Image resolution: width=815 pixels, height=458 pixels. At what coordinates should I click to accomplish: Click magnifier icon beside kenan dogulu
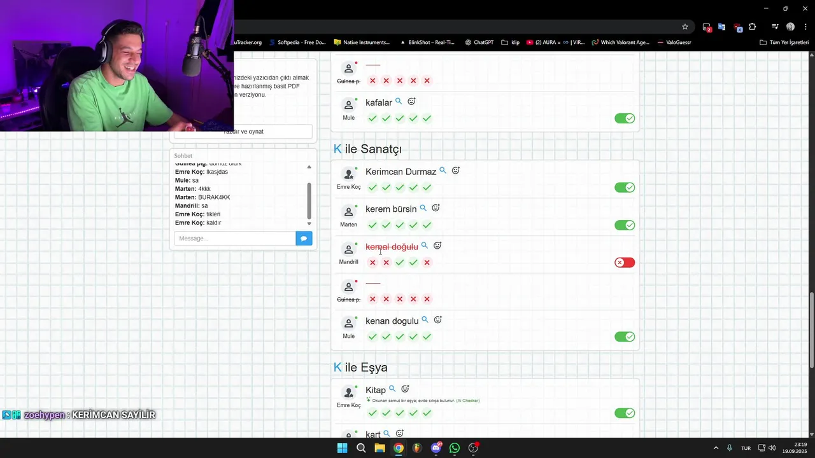(x=425, y=320)
